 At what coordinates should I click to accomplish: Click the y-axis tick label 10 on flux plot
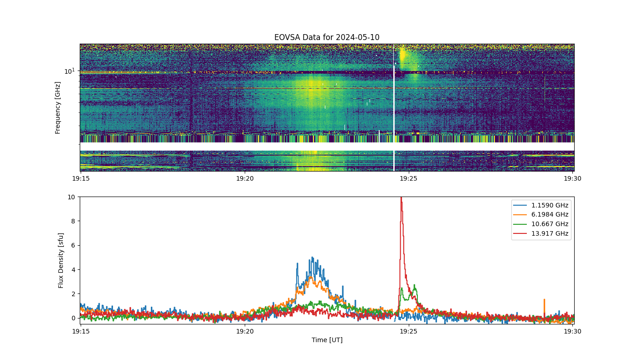[71, 197]
